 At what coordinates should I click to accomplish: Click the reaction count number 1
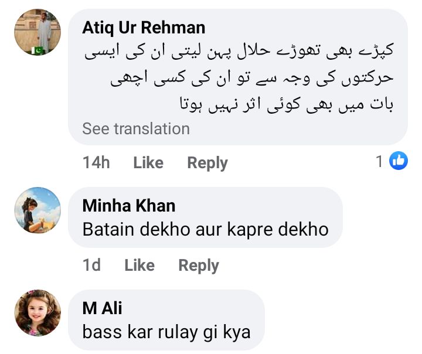(380, 161)
